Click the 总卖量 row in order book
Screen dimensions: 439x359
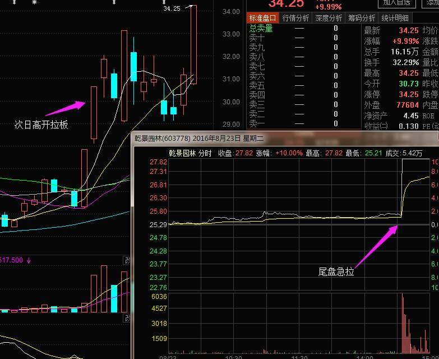261,28
